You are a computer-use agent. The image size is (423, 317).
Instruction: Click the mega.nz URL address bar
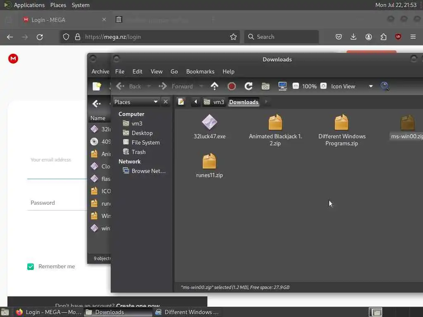[x=150, y=37]
